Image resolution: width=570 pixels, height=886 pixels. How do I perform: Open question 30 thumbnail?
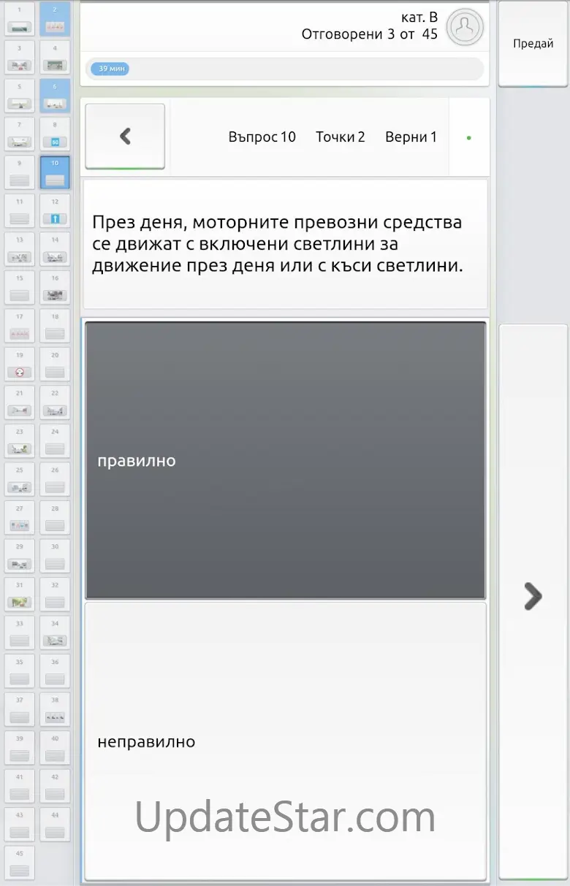click(55, 556)
